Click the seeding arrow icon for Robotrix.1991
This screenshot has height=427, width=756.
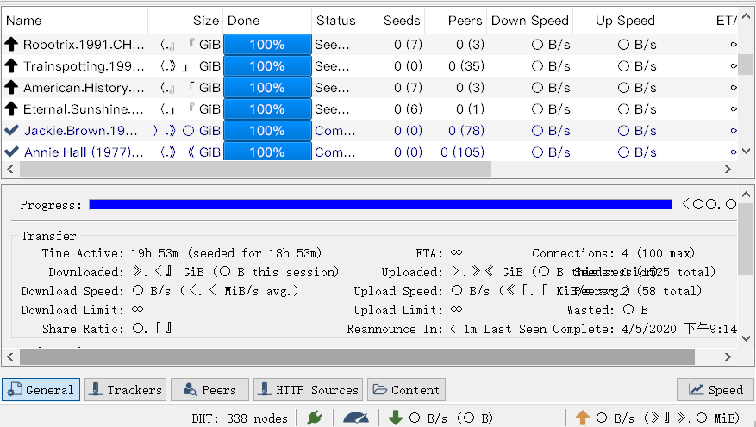pos(11,45)
